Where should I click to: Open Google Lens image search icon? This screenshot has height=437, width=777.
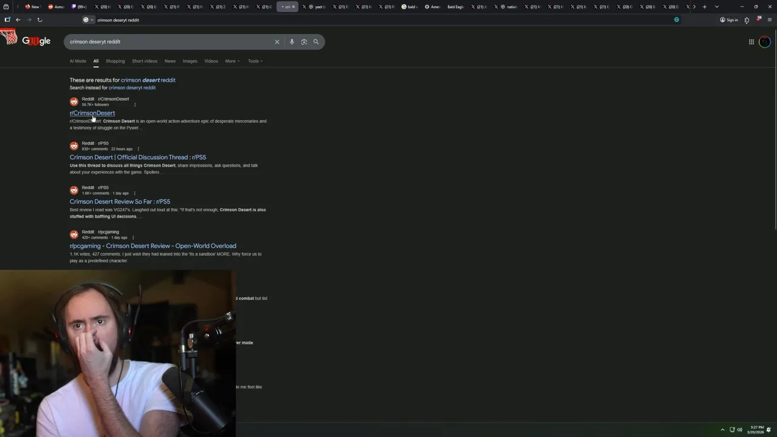pyautogui.click(x=304, y=42)
